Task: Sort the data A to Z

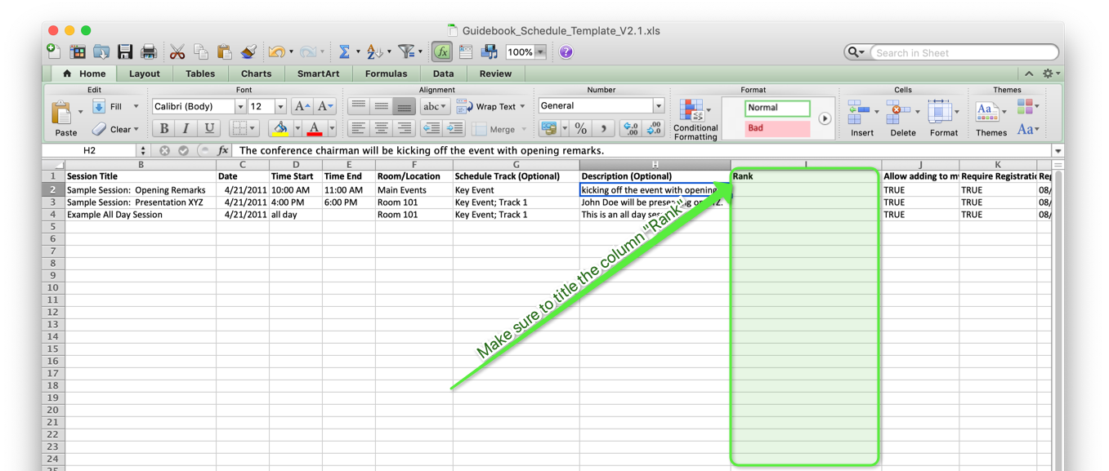Action: [374, 52]
